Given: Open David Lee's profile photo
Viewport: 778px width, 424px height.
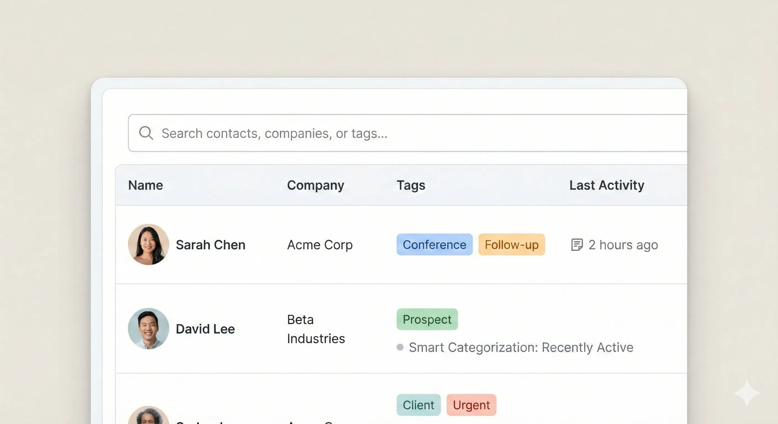Looking at the screenshot, I should 148,329.
